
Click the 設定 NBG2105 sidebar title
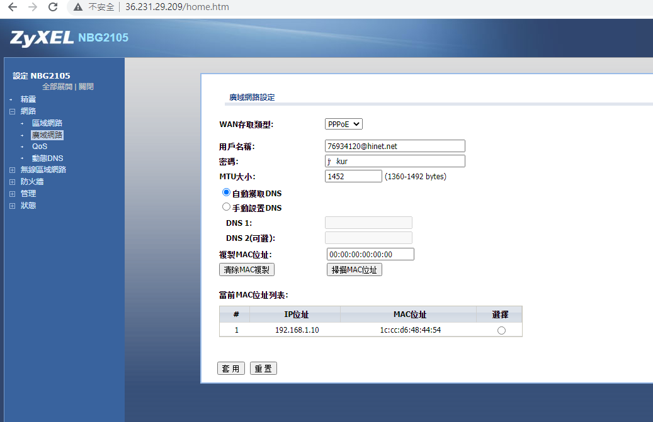pyautogui.click(x=42, y=75)
